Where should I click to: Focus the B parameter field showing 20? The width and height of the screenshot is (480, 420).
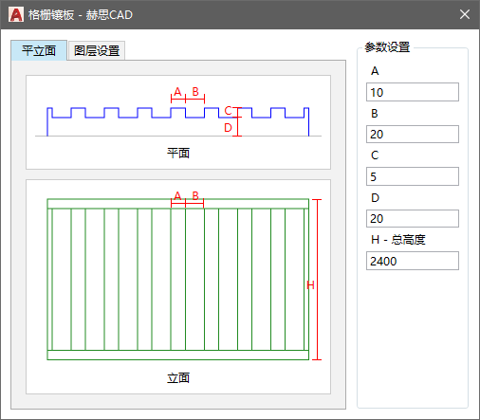click(x=413, y=135)
